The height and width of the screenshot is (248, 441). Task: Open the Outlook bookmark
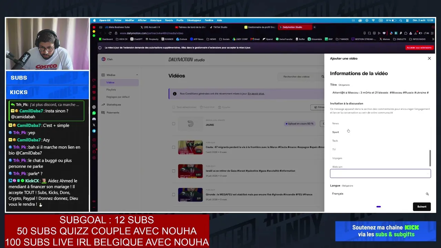[x=182, y=39]
